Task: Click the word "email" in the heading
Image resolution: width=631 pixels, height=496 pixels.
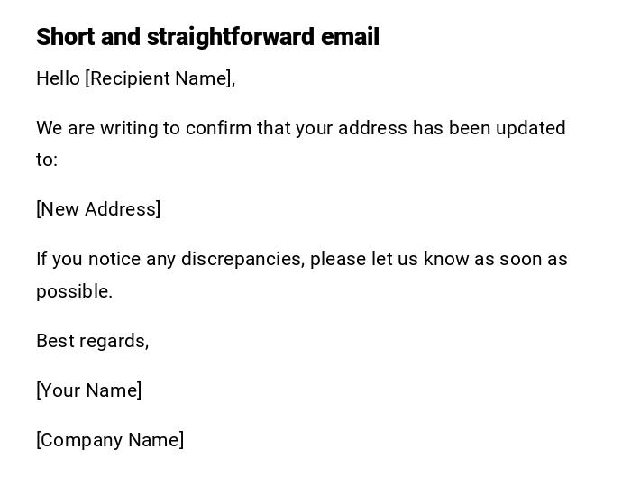Action: pyautogui.click(x=350, y=37)
